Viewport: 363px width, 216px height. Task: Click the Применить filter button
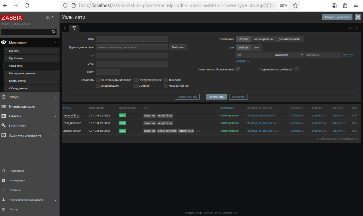click(x=216, y=97)
